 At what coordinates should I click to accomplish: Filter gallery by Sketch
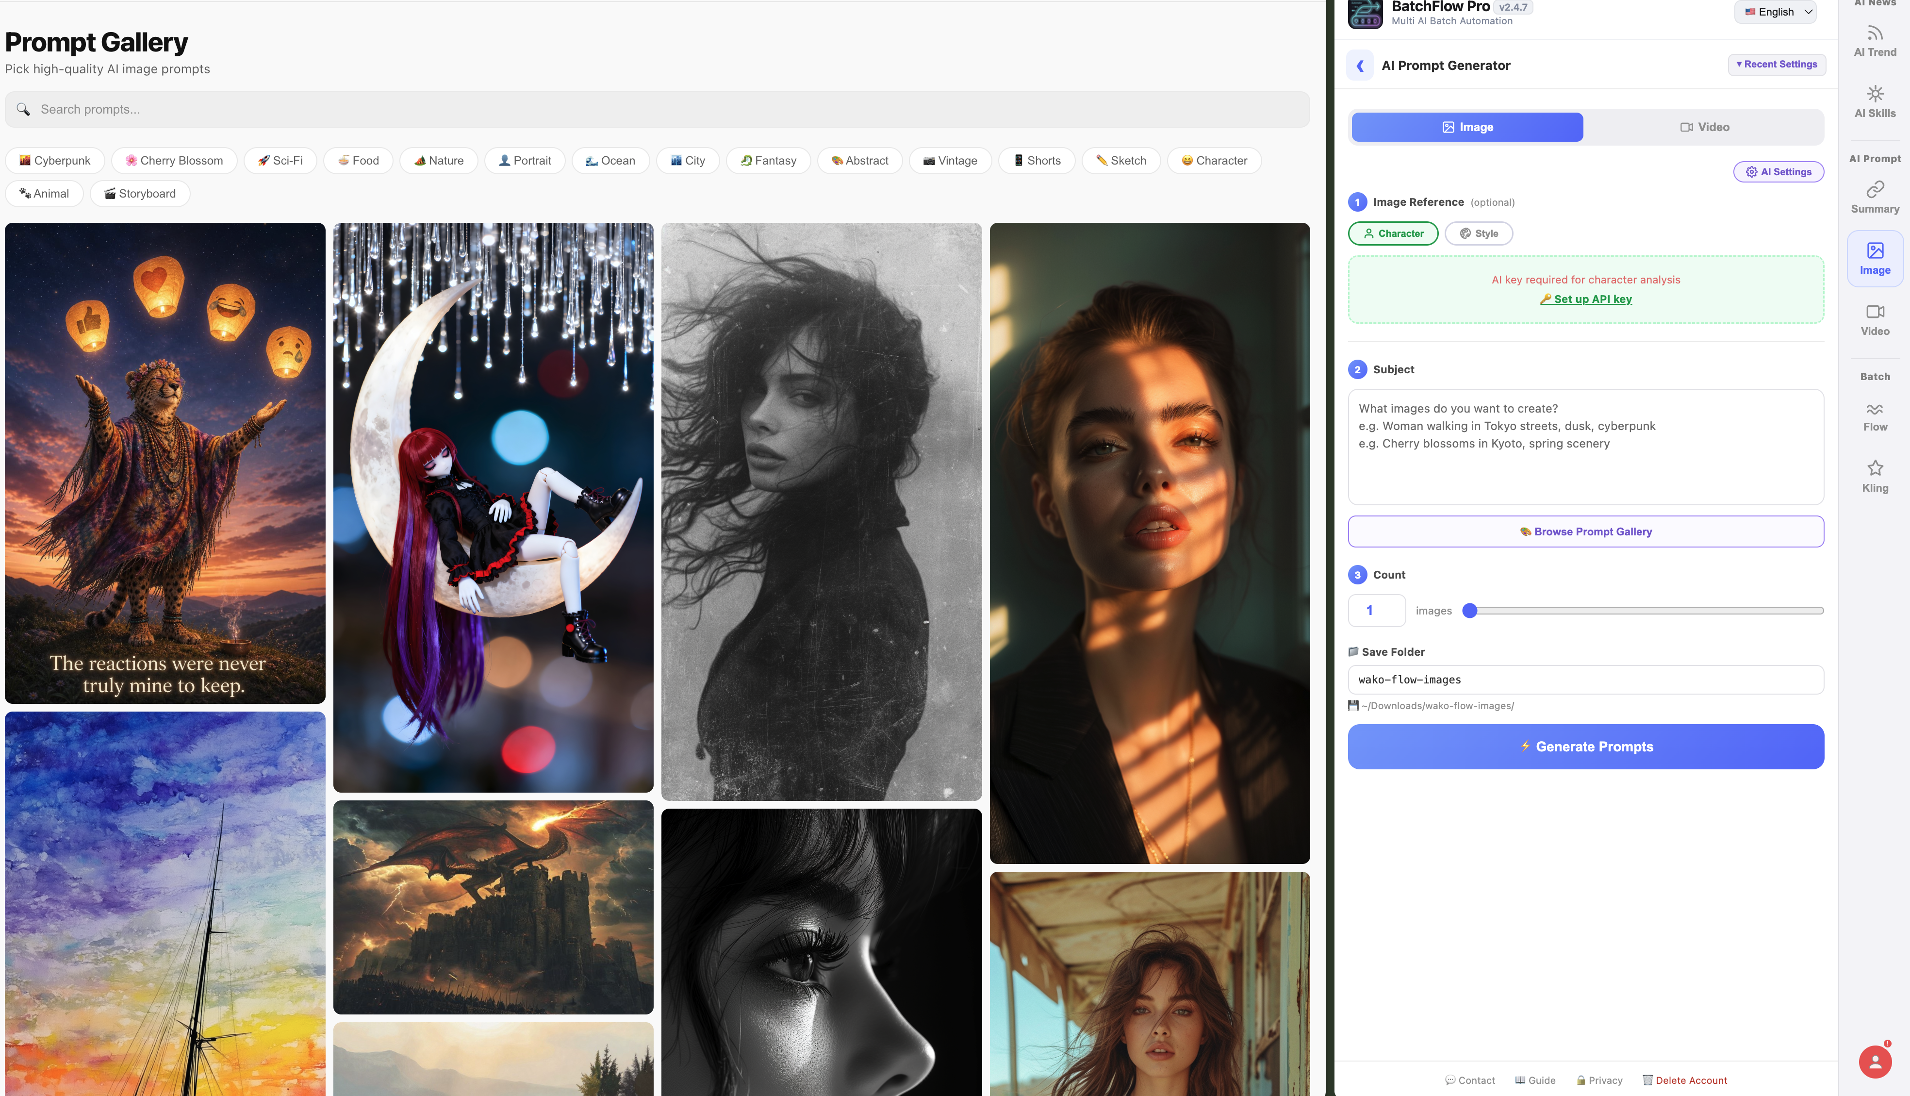coord(1120,160)
